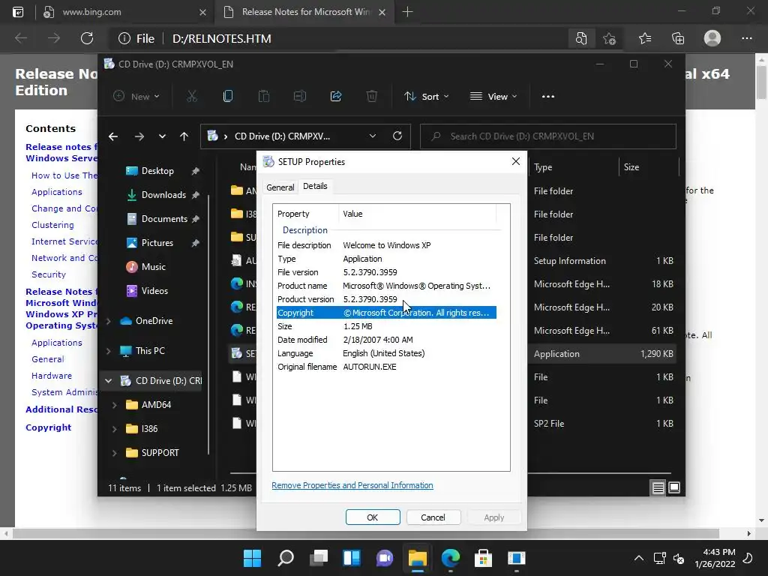
Task: Open the See more ellipsis in Explorer toolbar
Action: tap(548, 97)
